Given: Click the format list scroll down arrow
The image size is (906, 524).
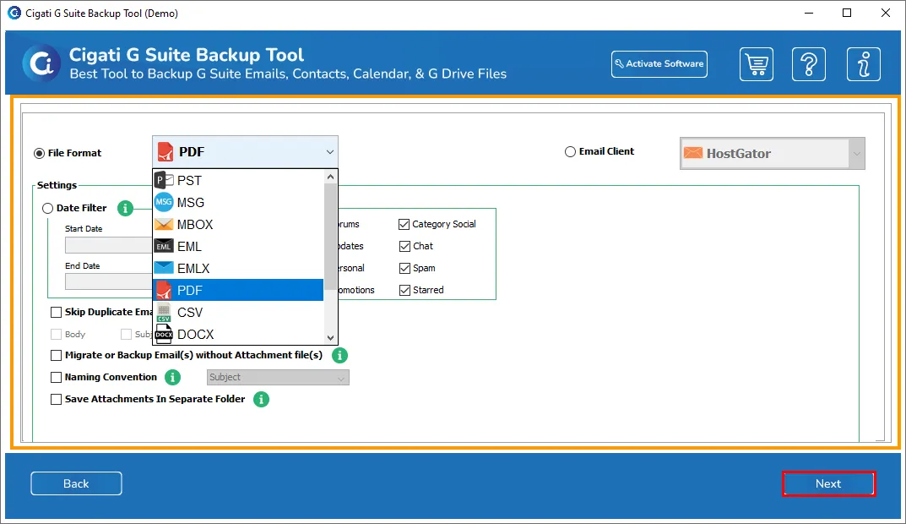Looking at the screenshot, I should click(x=330, y=338).
